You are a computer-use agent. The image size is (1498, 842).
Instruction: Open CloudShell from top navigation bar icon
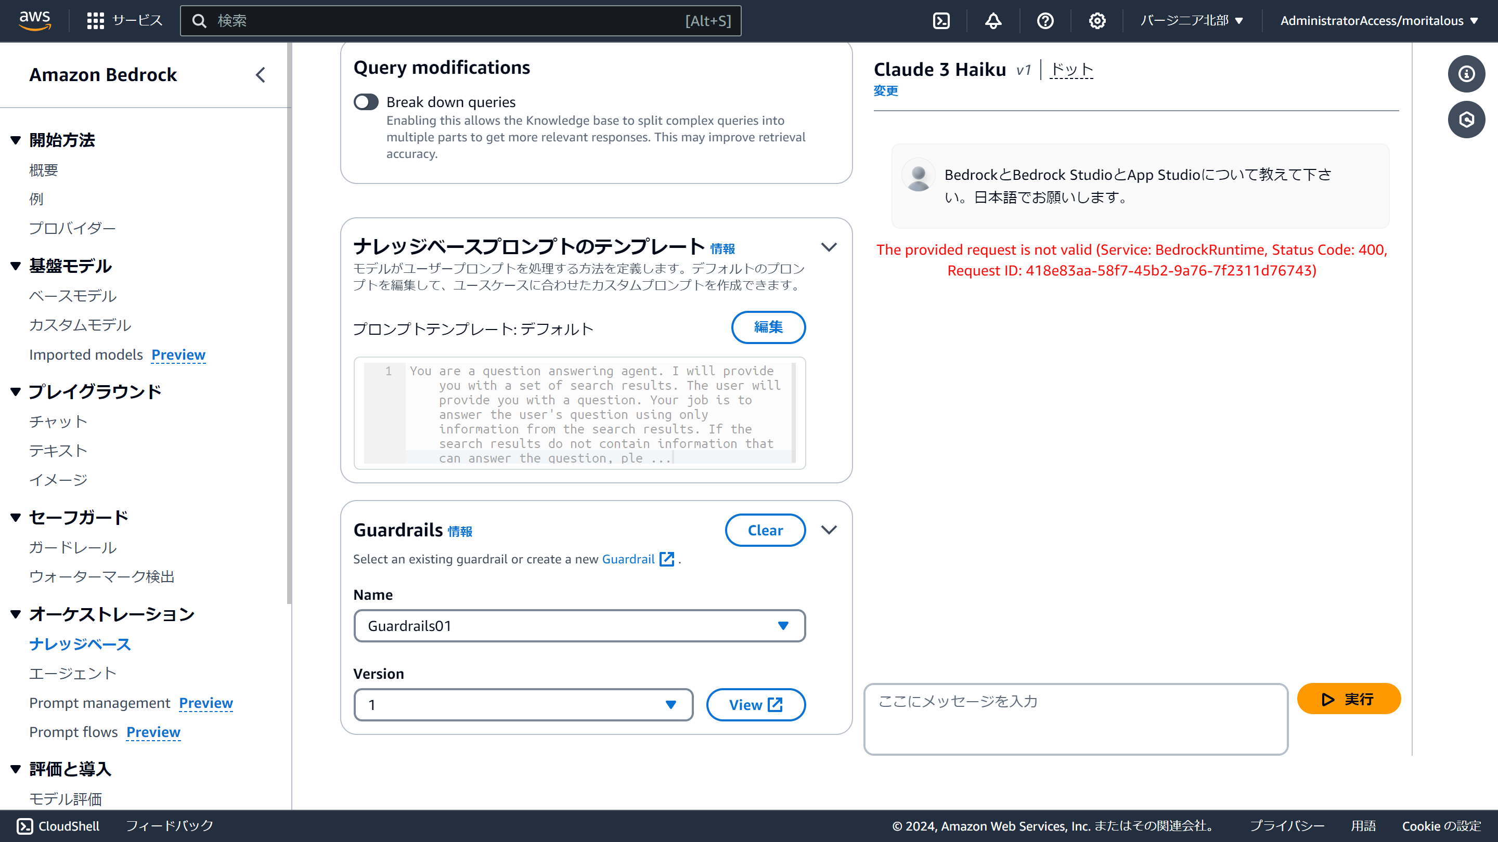[x=941, y=21]
